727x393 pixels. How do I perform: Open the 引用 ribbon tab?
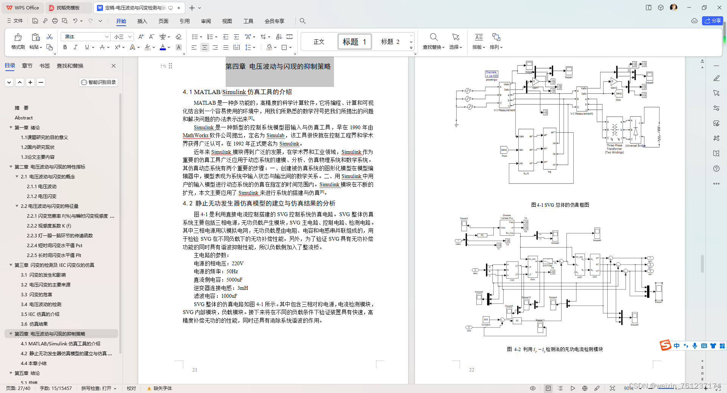click(x=185, y=21)
